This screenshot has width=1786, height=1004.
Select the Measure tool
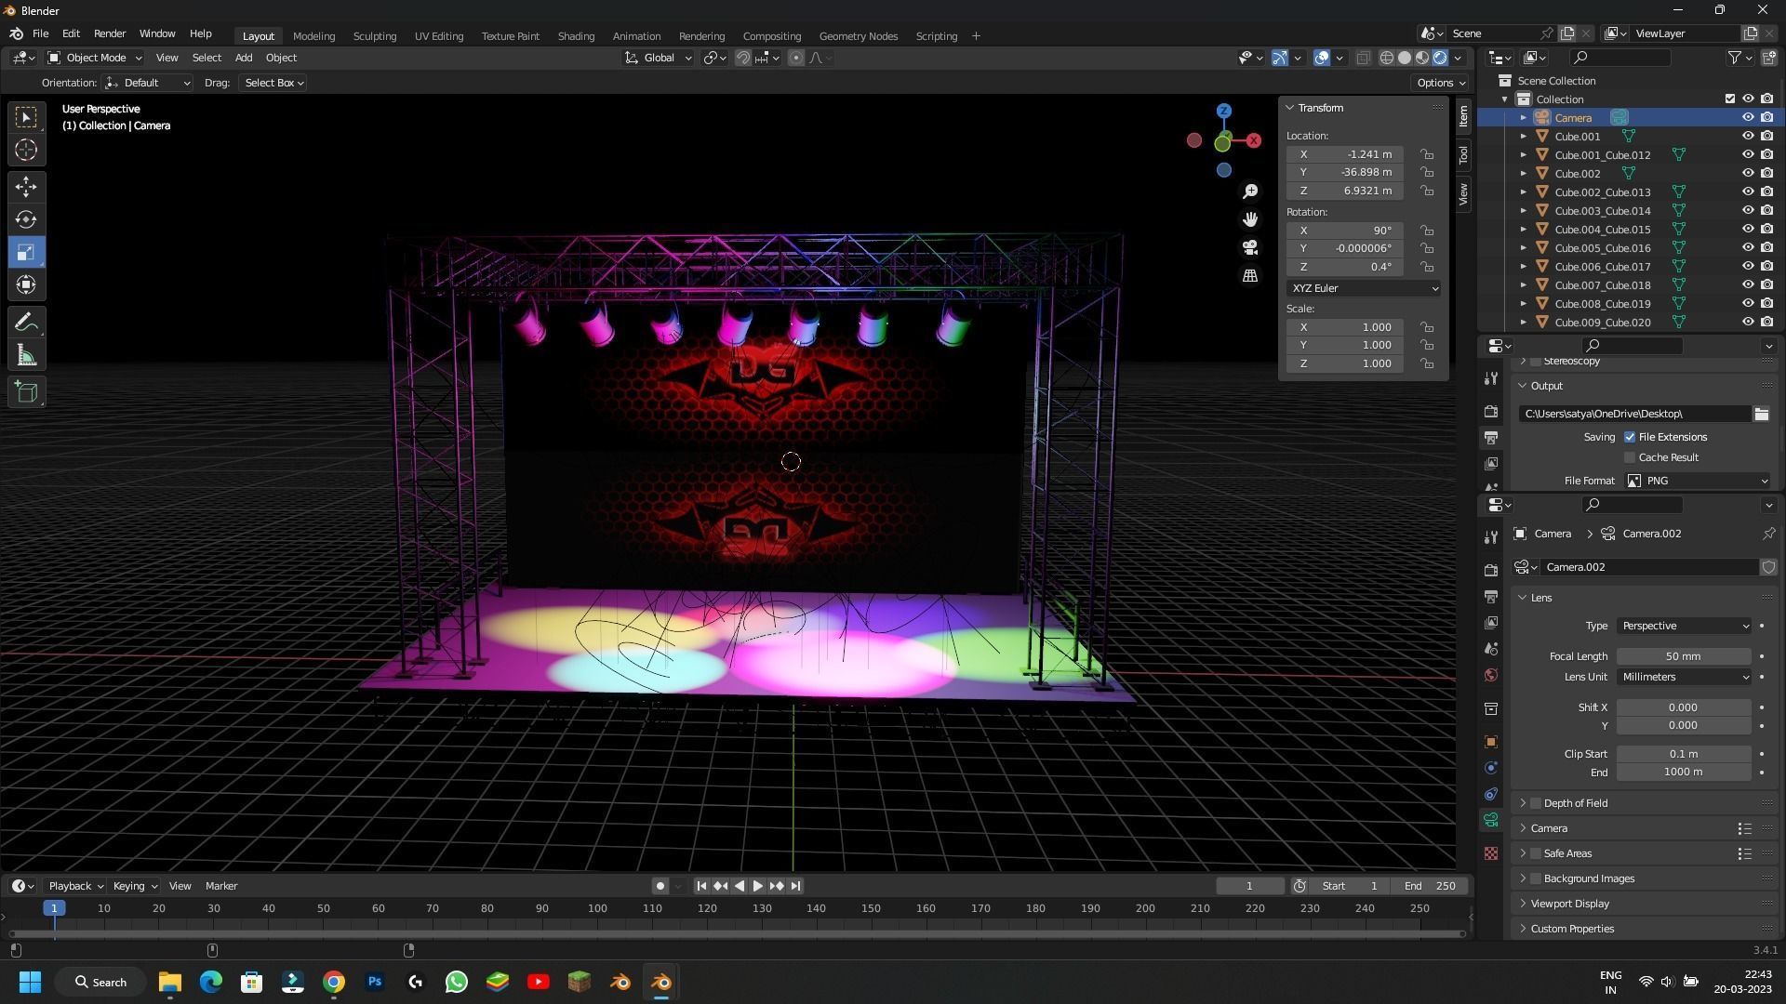click(x=26, y=356)
